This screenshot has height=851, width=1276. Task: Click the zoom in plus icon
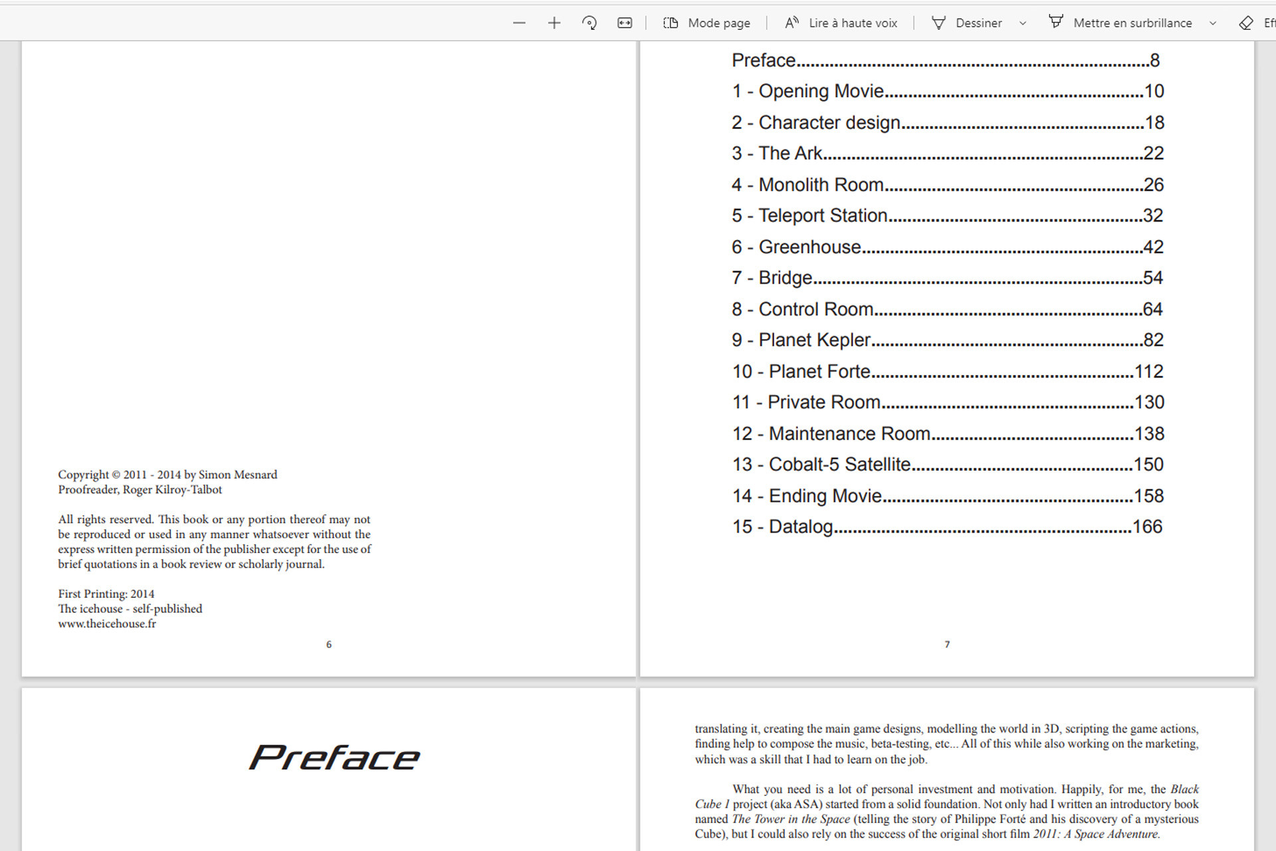click(554, 23)
